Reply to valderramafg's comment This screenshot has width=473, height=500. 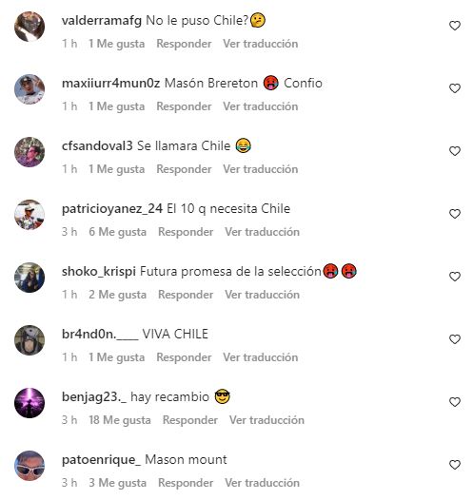click(184, 44)
